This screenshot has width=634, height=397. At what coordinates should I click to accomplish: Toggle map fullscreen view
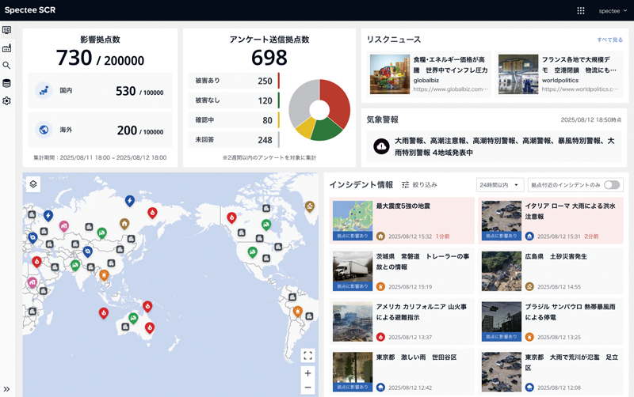pos(307,355)
